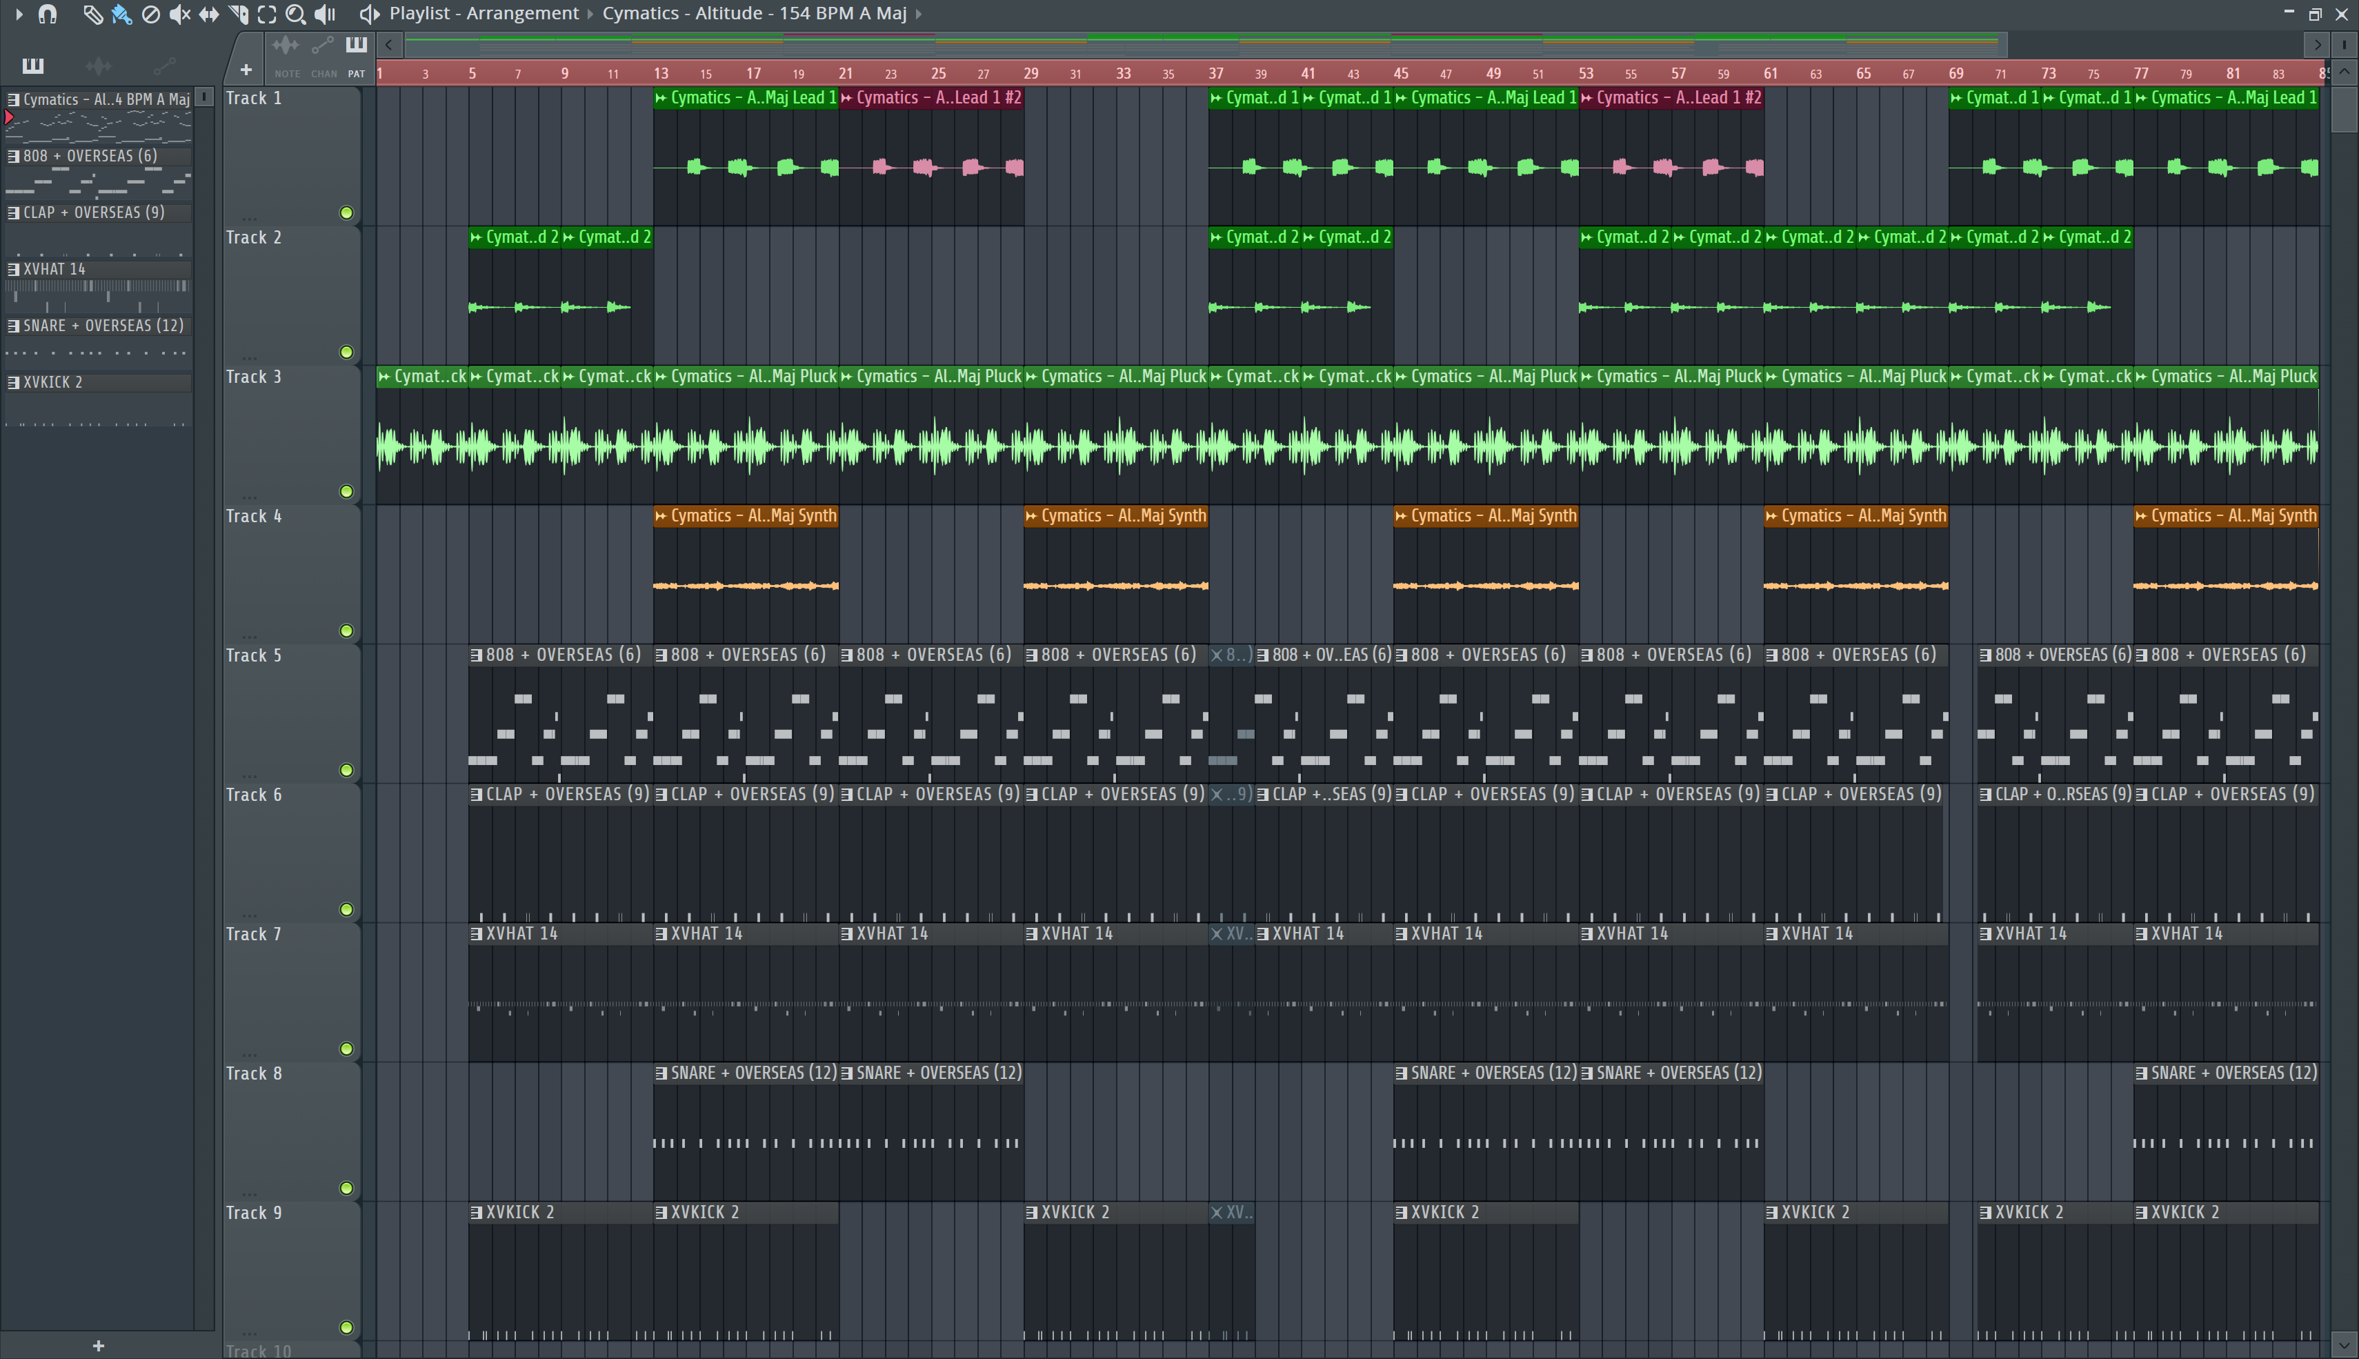
Task: Mute Track 9 with its green dot
Action: [x=346, y=1327]
